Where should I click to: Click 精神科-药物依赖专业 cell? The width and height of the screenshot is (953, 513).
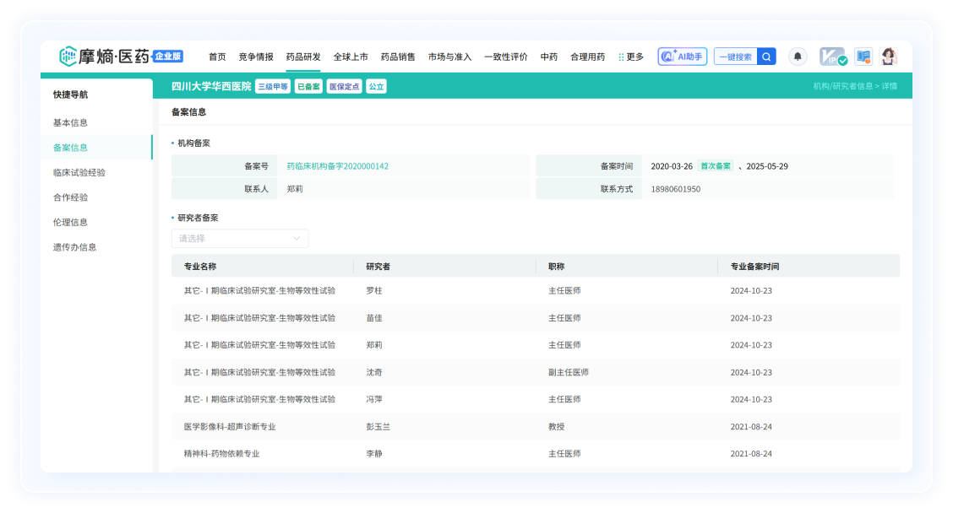[x=222, y=453]
